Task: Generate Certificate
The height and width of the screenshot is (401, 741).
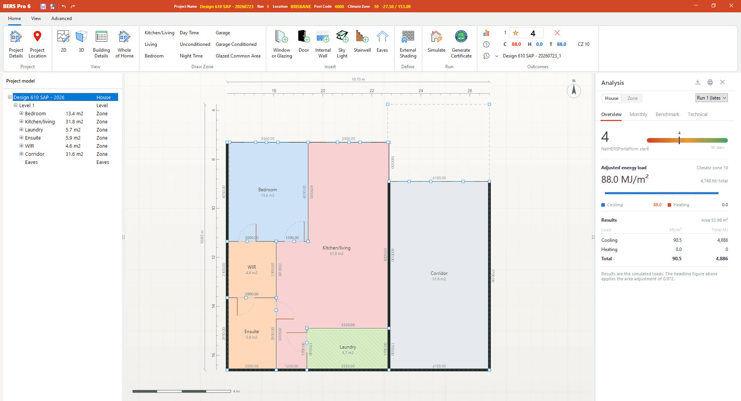Action: pos(461,44)
